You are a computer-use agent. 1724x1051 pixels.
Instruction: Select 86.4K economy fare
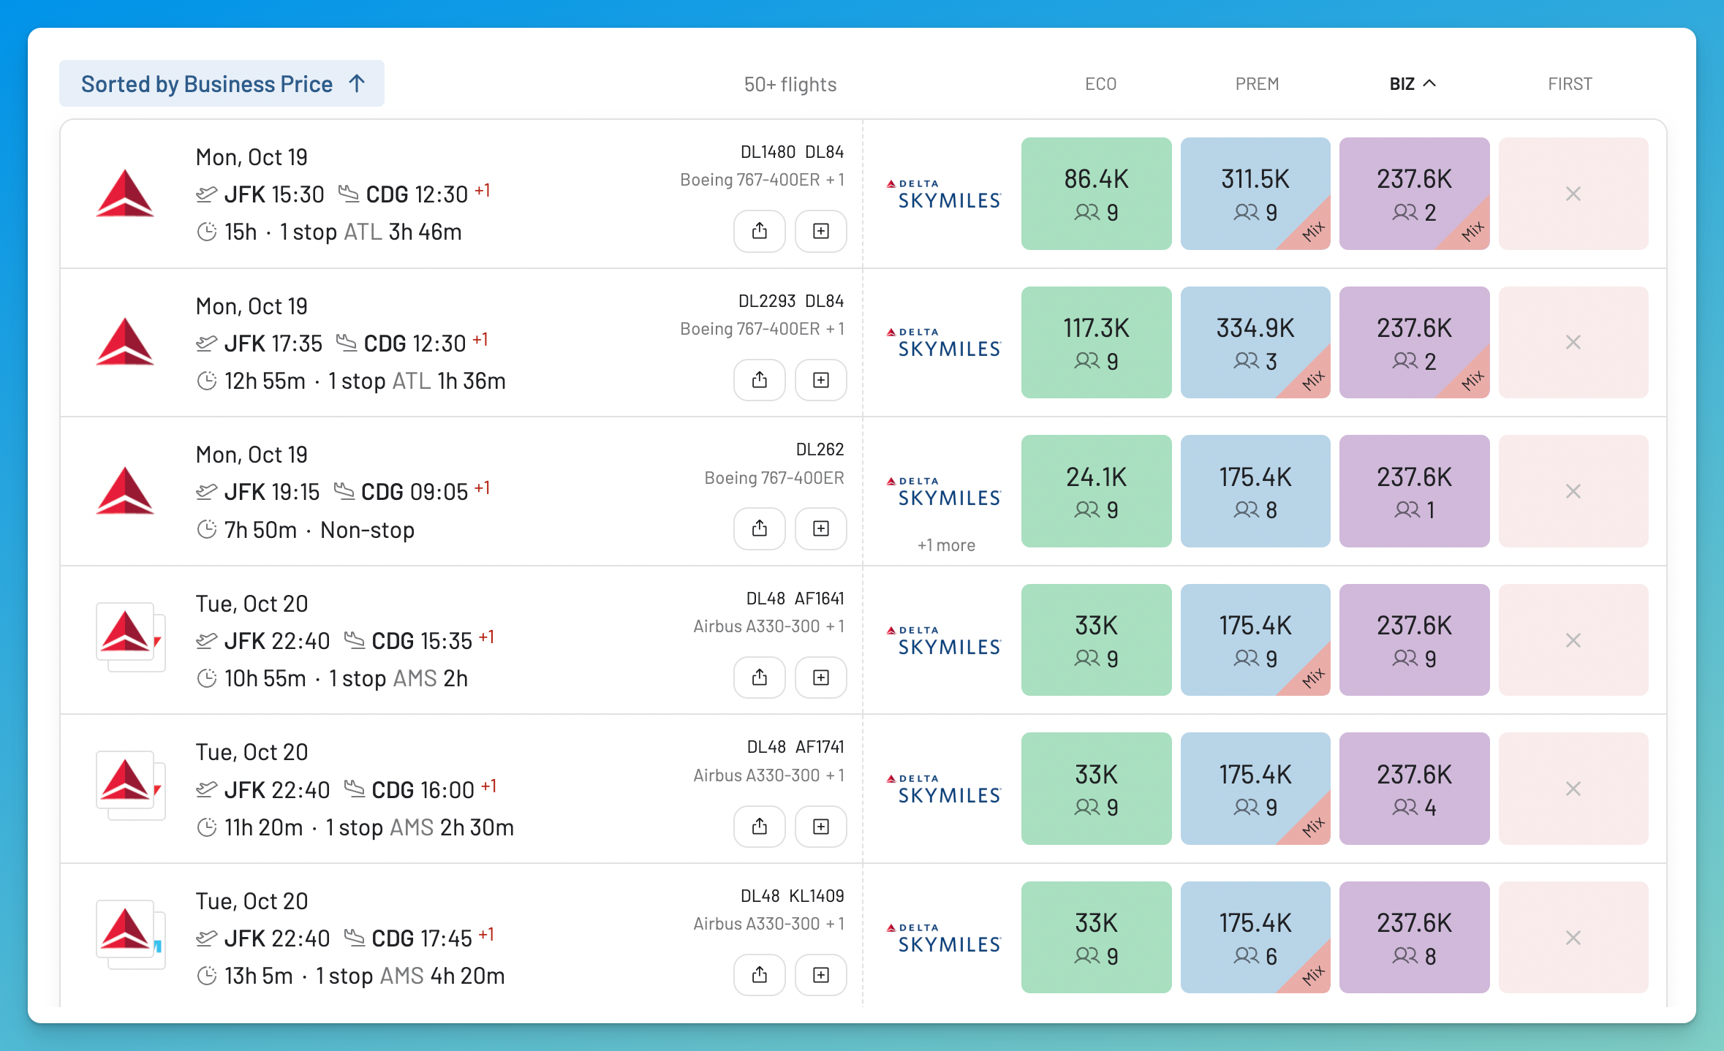pyautogui.click(x=1096, y=194)
